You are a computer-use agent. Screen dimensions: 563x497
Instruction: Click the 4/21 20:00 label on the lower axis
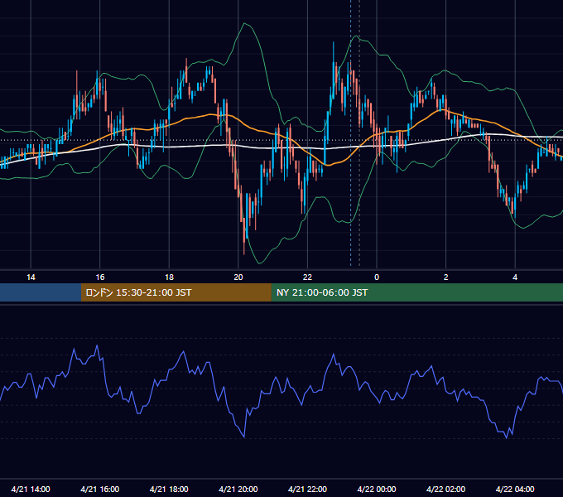coord(238,489)
